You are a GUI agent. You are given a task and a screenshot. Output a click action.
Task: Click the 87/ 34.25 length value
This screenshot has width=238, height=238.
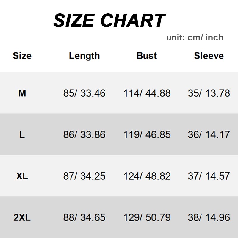pos(84,176)
